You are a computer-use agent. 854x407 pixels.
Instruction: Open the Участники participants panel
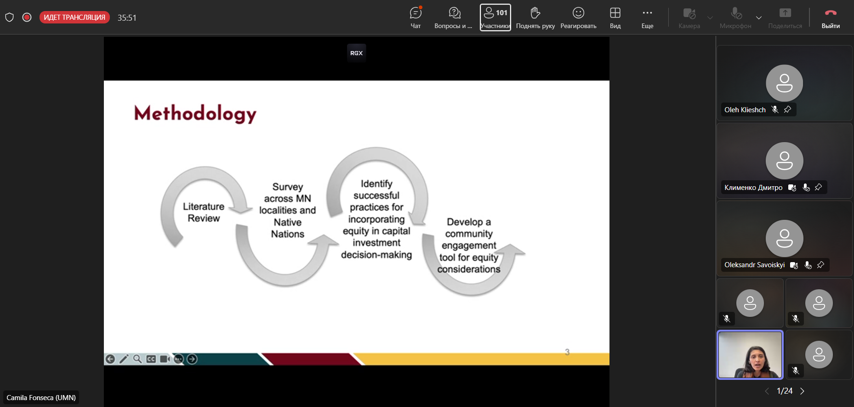[495, 17]
